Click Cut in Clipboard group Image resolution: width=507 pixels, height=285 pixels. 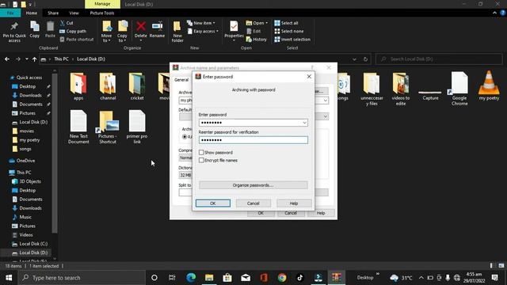67,23
